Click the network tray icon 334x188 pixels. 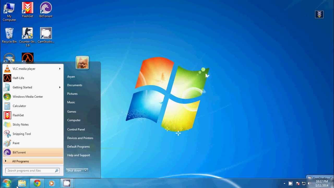pyautogui.click(x=303, y=183)
